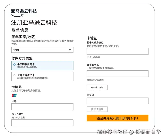Click the 卡信息 heading
Image resolution: width=165 pixels, height=139 pixels.
tap(17, 87)
